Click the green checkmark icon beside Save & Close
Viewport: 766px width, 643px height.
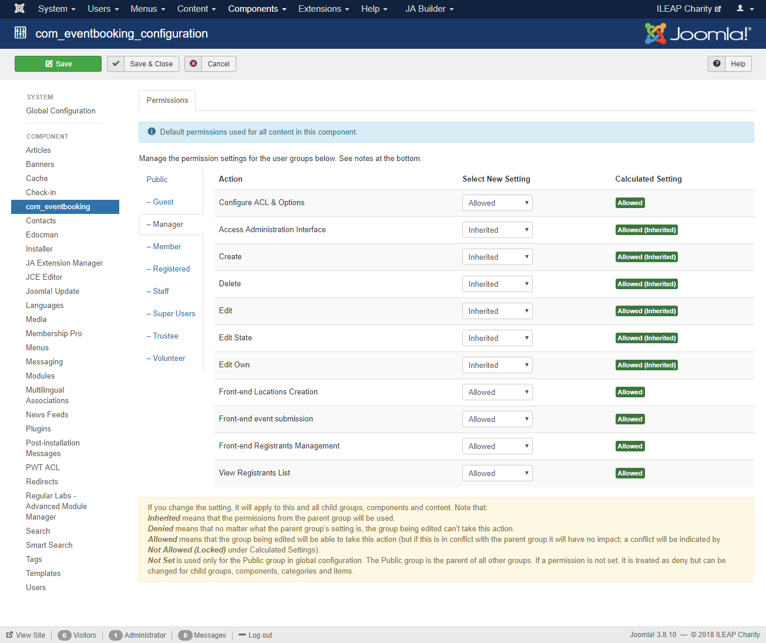point(116,63)
